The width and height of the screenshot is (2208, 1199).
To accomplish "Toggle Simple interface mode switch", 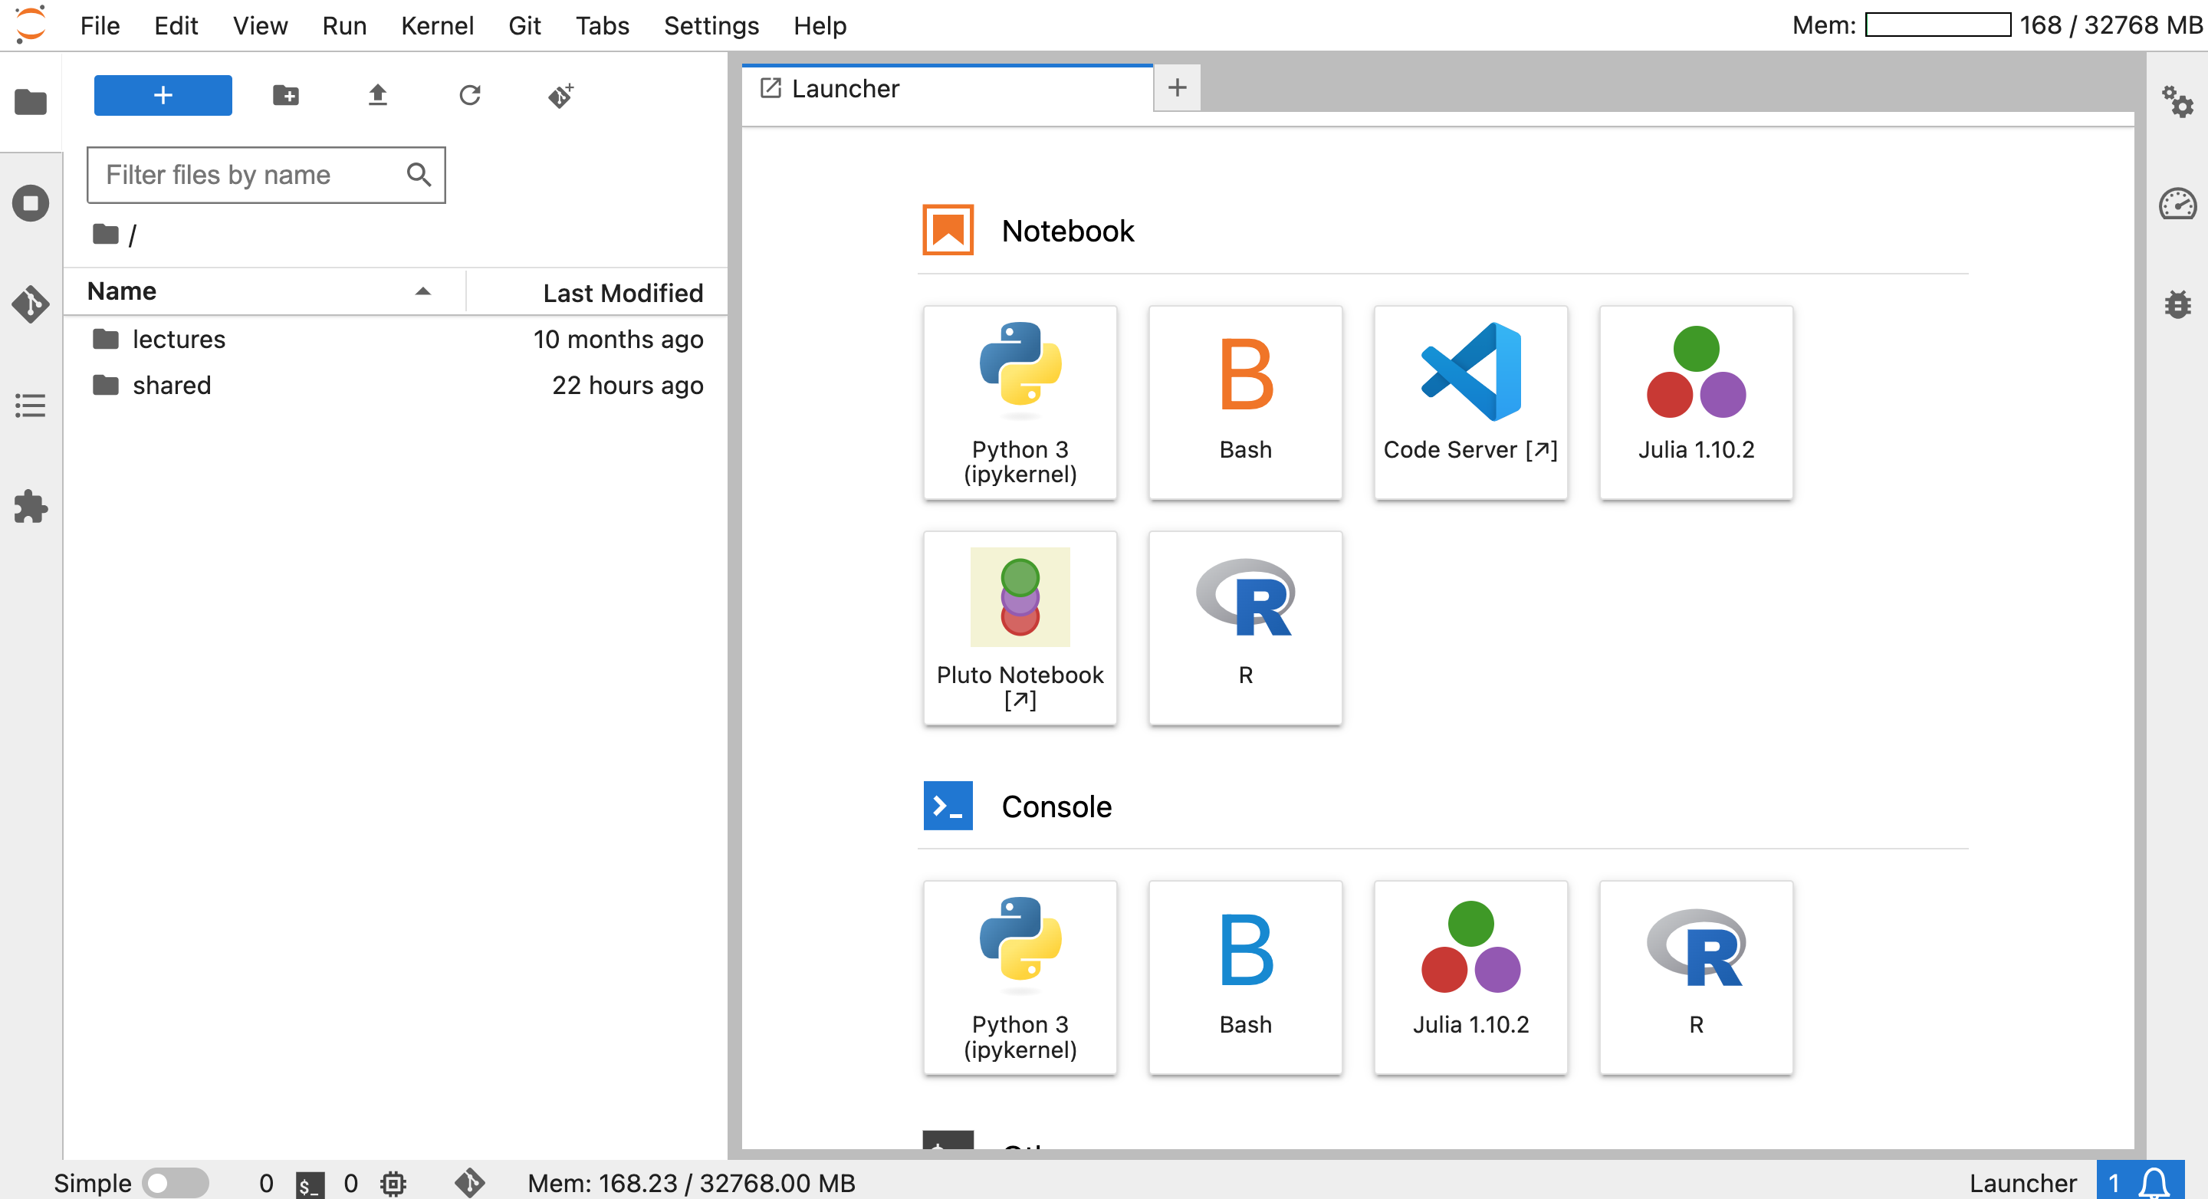I will coord(175,1184).
